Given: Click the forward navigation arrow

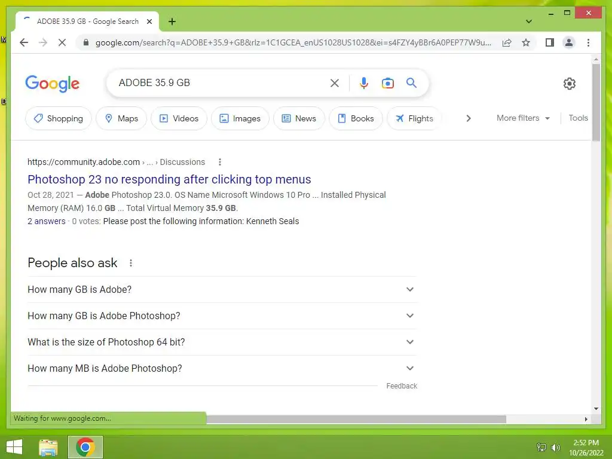Looking at the screenshot, I should coord(43,42).
